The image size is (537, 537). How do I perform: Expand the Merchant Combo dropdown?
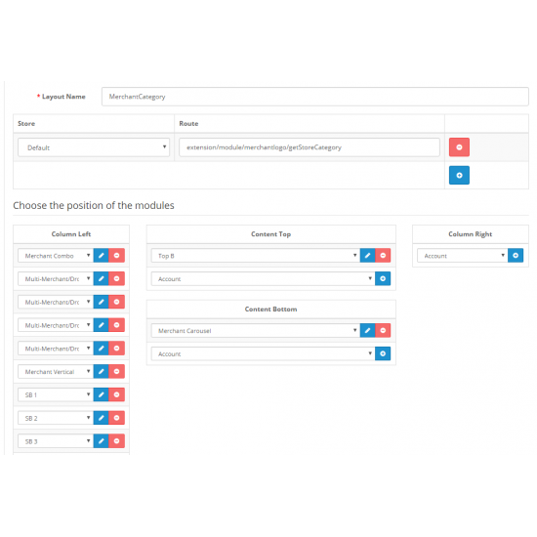pos(56,256)
